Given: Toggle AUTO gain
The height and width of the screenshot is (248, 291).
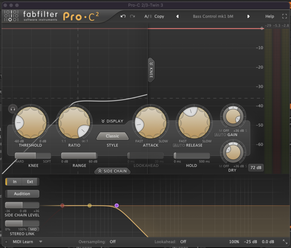Looking at the screenshot, I should click(x=221, y=135).
